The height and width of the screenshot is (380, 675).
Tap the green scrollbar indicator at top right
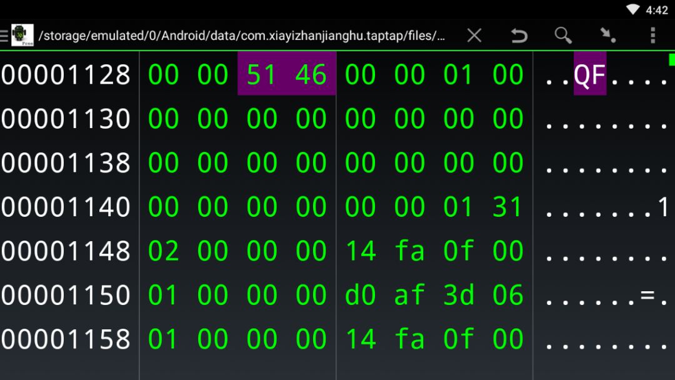(x=672, y=59)
